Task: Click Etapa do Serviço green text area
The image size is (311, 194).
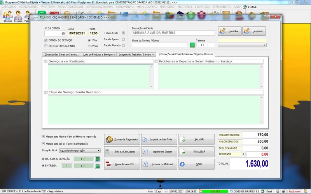Action: point(154,110)
